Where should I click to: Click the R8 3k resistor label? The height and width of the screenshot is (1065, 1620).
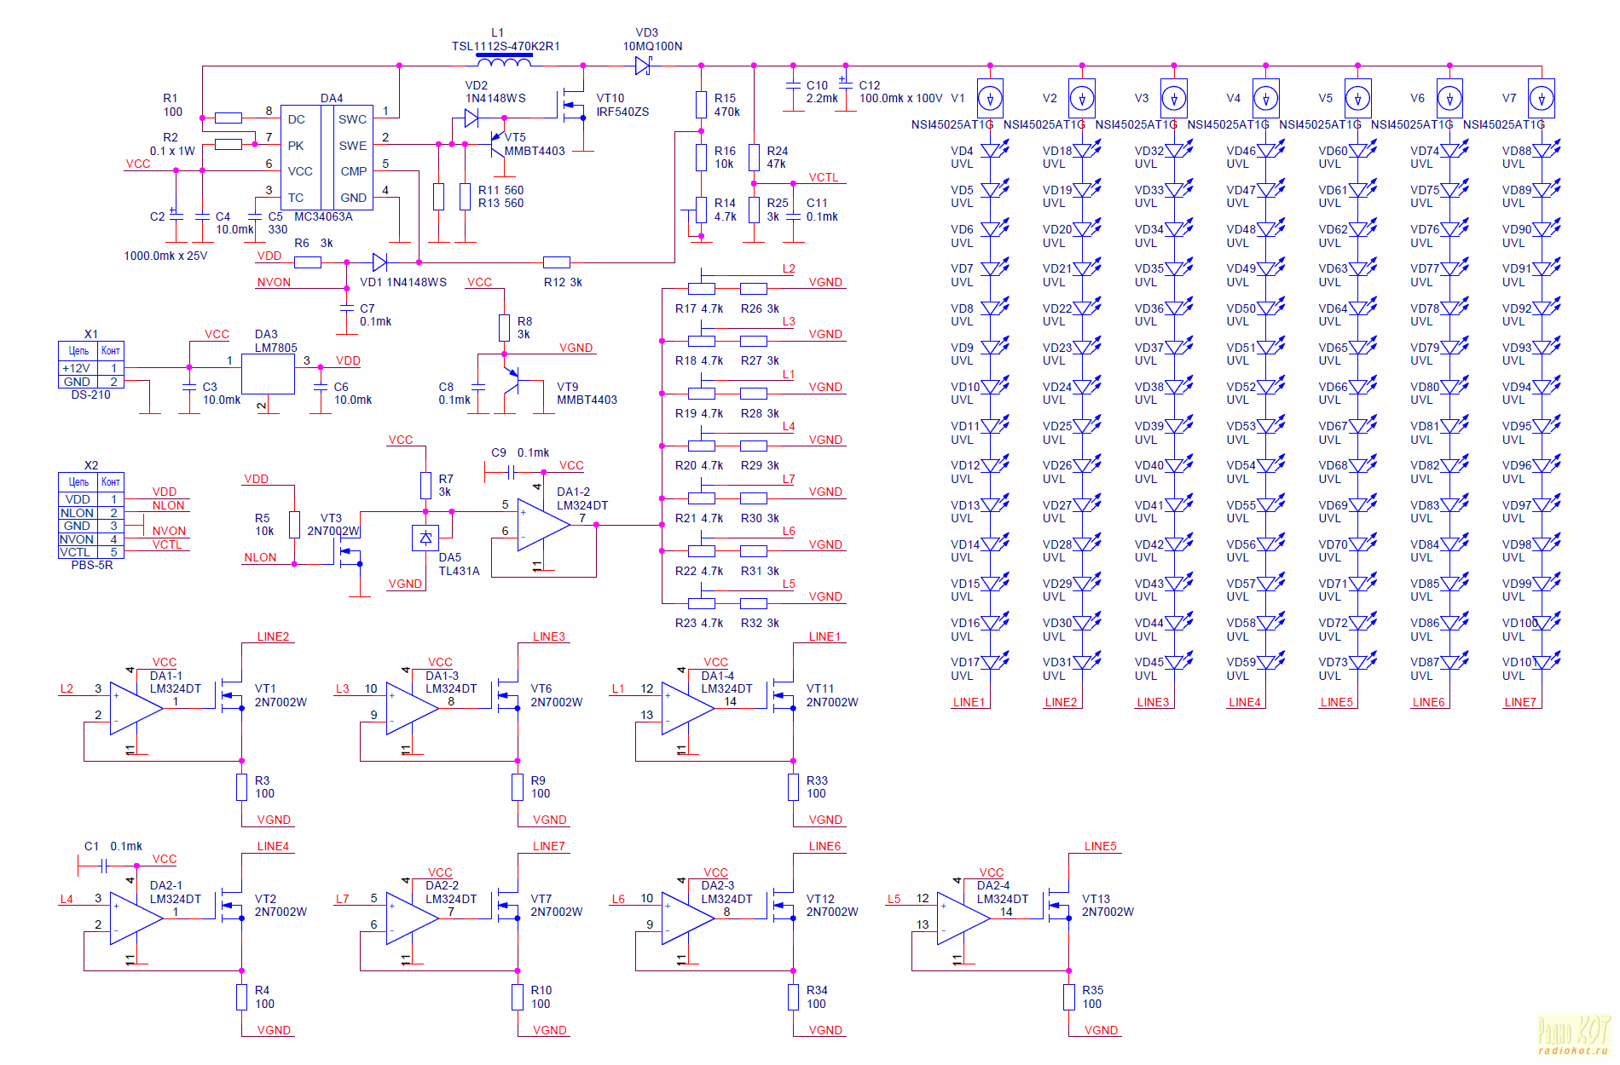coord(524,328)
